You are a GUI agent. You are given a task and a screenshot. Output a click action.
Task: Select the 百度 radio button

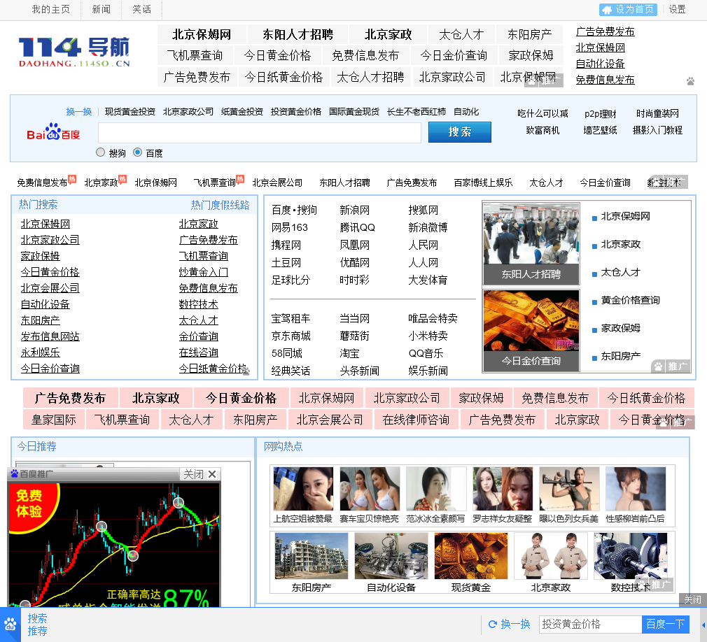[x=137, y=152]
